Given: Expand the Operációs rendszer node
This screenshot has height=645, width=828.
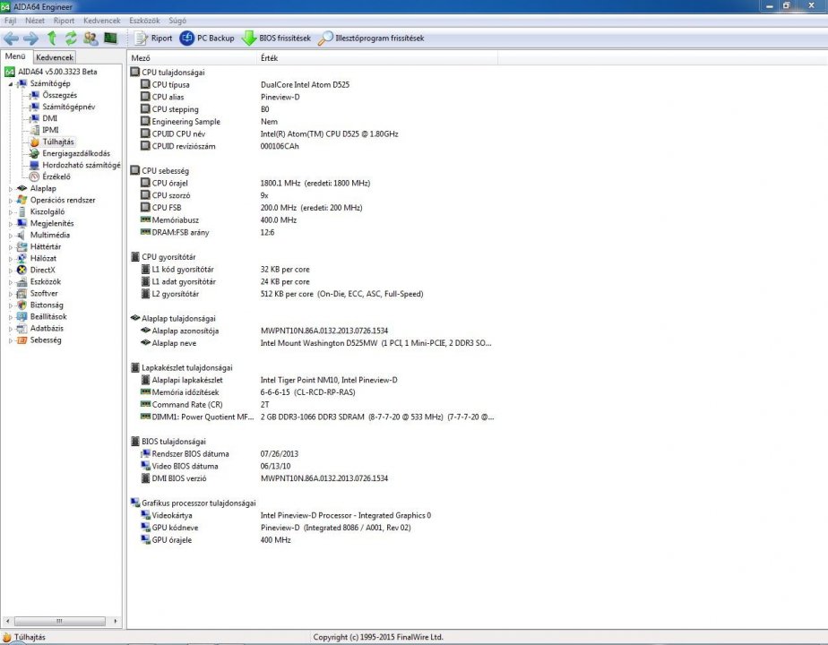Looking at the screenshot, I should coord(11,200).
